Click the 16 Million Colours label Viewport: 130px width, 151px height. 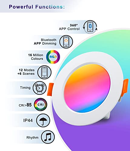36,57
